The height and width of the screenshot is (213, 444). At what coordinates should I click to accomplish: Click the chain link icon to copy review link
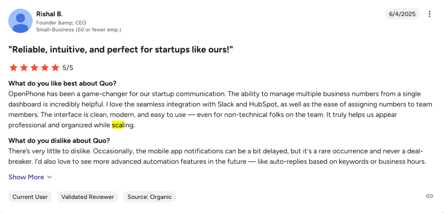(x=429, y=196)
